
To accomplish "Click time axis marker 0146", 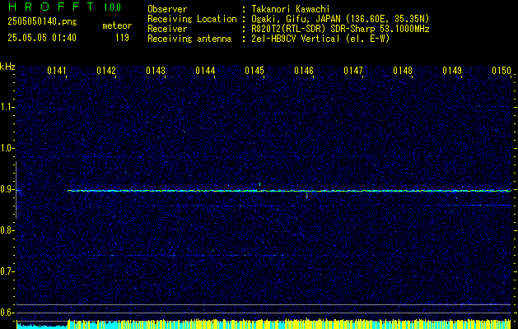I will click(x=304, y=71).
